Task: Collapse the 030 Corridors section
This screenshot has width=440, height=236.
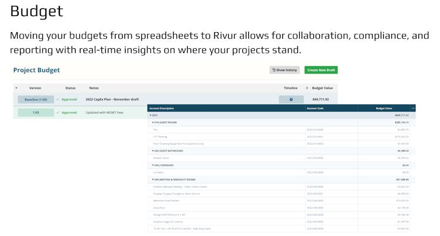Action: pos(153,165)
